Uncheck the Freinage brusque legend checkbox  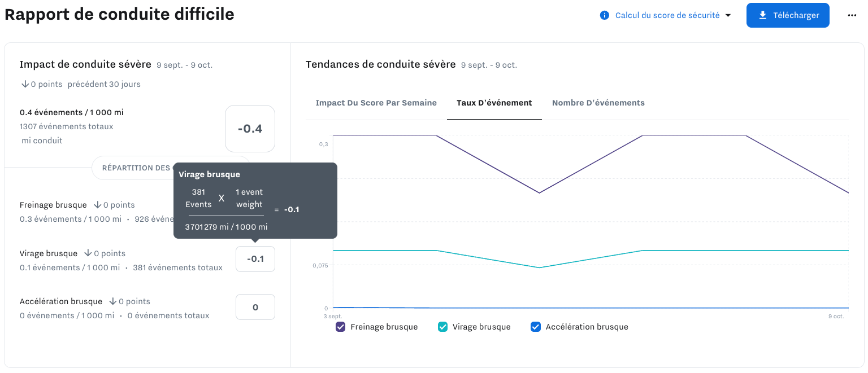coord(340,327)
